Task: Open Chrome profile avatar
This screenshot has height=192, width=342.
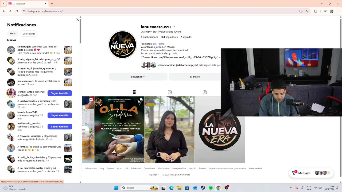Action: click(332, 11)
